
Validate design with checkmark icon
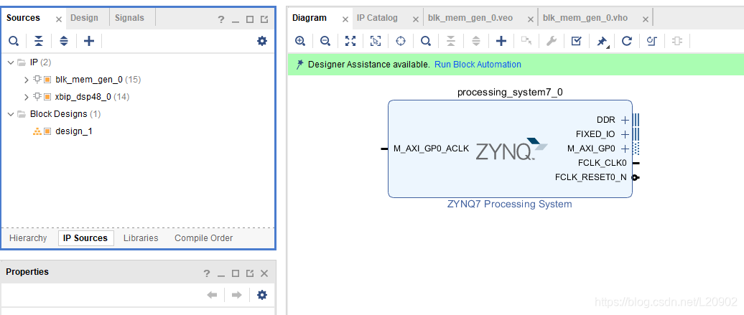pos(576,42)
